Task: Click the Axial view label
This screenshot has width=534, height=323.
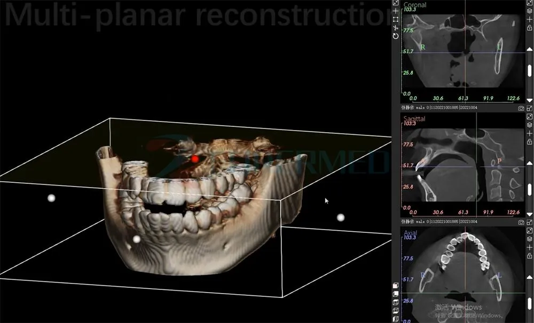Action: pos(410,233)
